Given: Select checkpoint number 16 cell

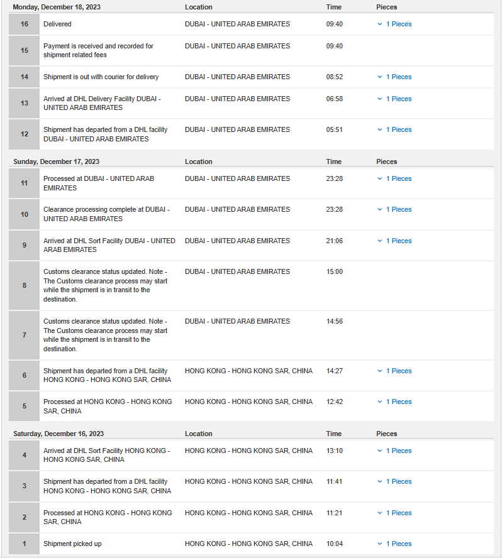Looking at the screenshot, I should (x=25, y=25).
